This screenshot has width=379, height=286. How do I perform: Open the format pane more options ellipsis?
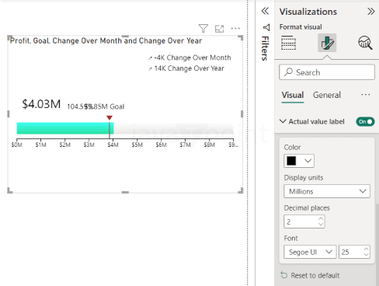pyautogui.click(x=366, y=95)
